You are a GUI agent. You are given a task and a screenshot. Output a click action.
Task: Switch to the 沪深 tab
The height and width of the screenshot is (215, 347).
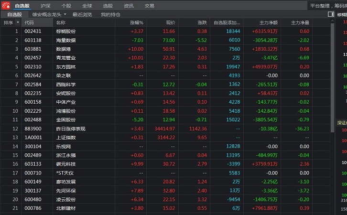click(x=45, y=6)
